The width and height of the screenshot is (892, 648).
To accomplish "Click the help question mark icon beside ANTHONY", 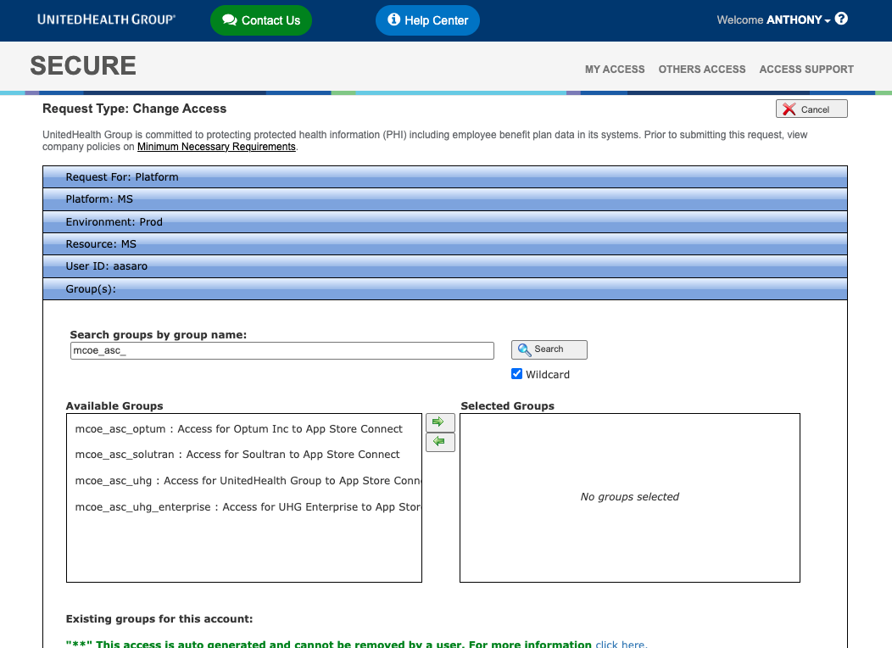I will pyautogui.click(x=841, y=20).
